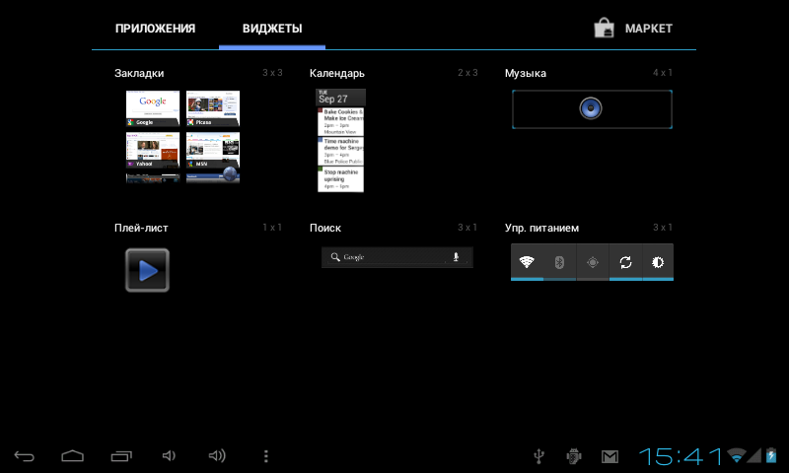
Task: Switch to the ПРИЛОЖЕНИЯ tab
Action: point(155,29)
